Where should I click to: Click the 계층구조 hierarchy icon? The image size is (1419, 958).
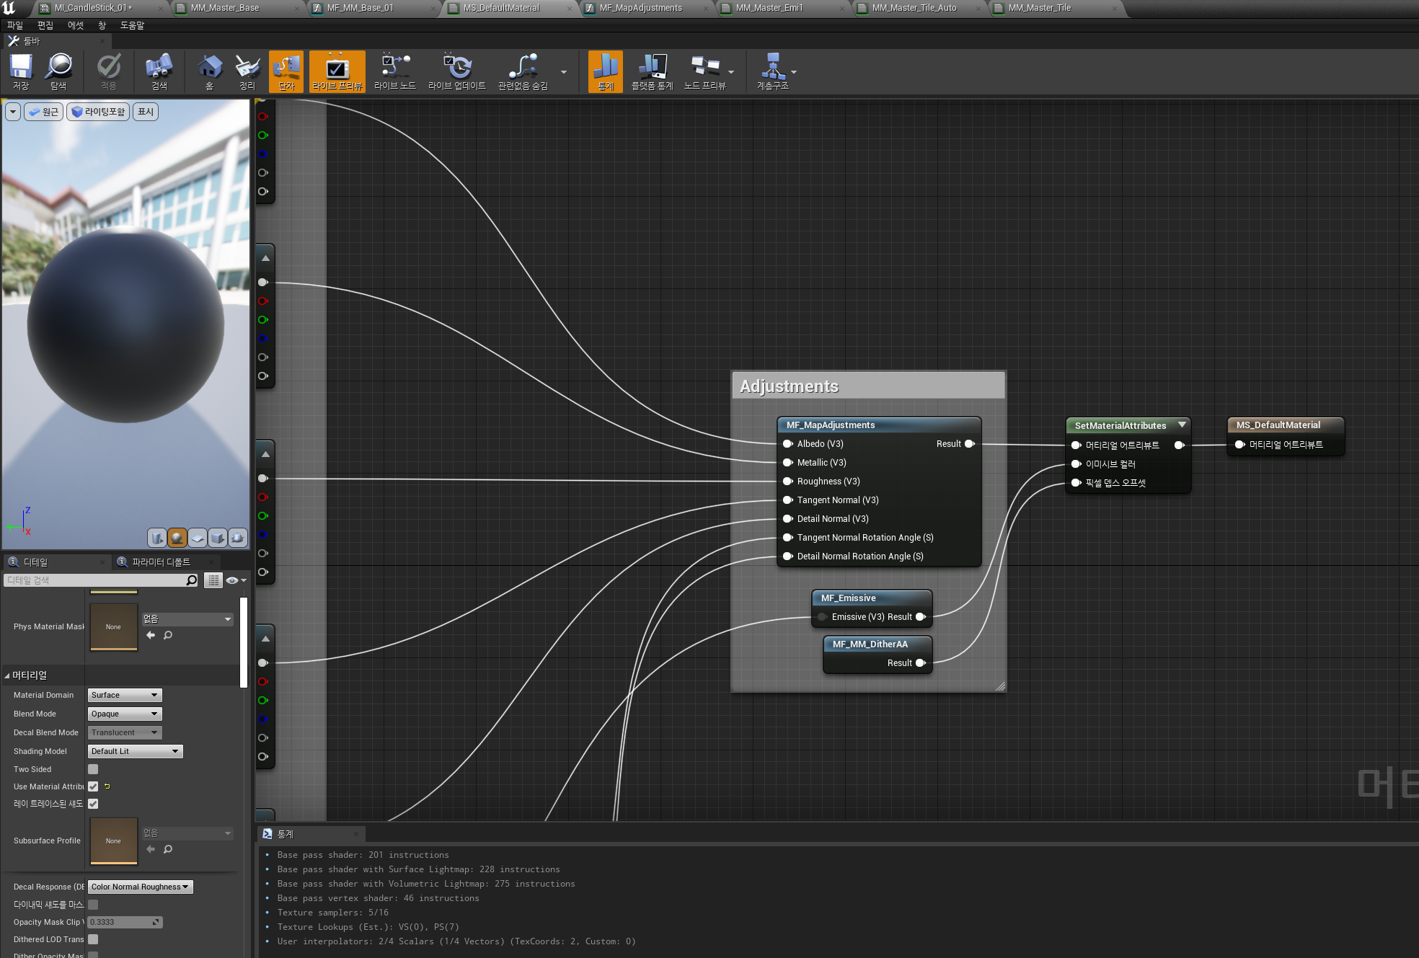tap(772, 71)
